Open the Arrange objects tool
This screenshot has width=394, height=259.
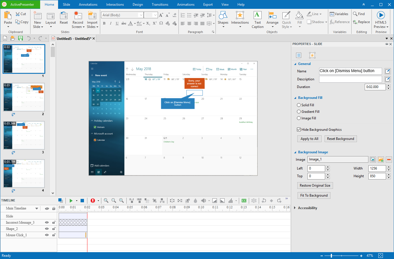pyautogui.click(x=272, y=19)
